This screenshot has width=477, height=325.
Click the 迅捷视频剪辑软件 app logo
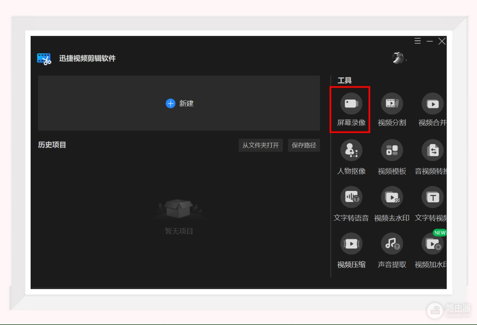point(44,59)
